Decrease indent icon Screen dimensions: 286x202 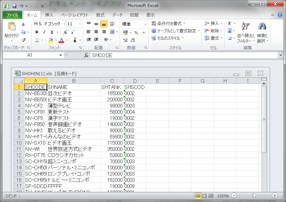click(89, 40)
